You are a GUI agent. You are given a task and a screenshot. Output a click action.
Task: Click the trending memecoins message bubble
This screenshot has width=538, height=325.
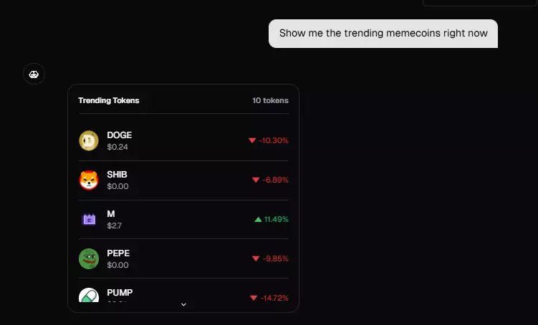click(383, 33)
